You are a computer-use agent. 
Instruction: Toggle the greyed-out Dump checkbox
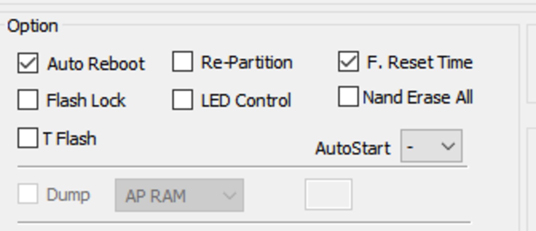pyautogui.click(x=28, y=194)
